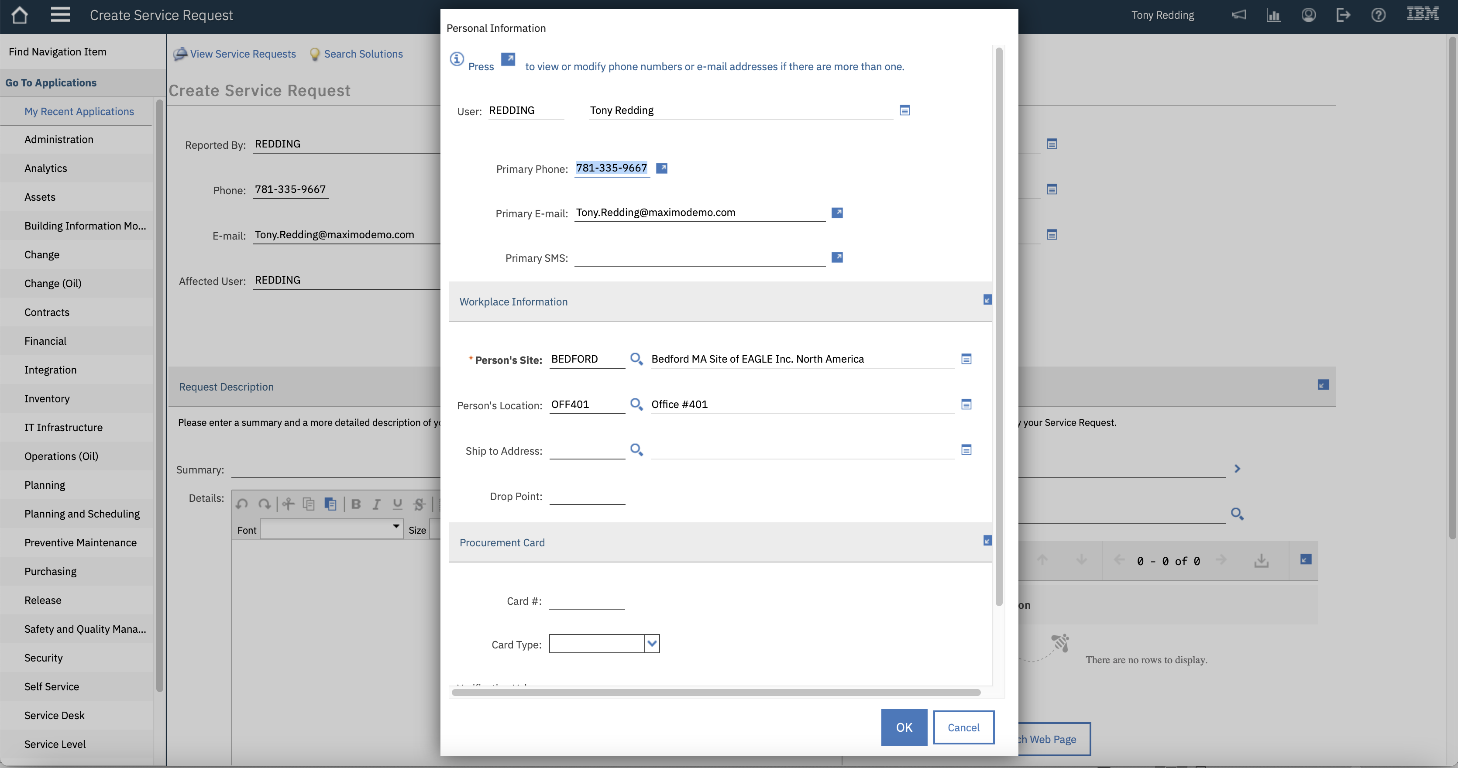Click lookup magnifier for Person's Location
The width and height of the screenshot is (1458, 768).
coord(636,404)
